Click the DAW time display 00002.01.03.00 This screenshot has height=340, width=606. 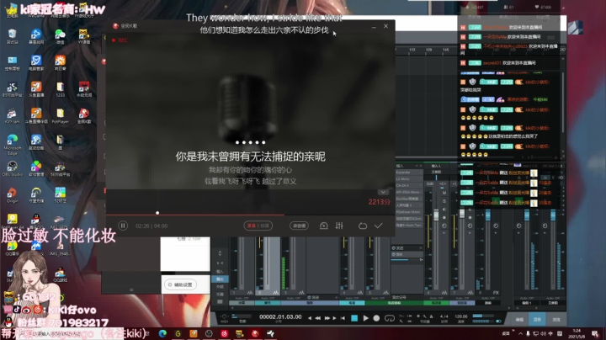pyautogui.click(x=280, y=316)
